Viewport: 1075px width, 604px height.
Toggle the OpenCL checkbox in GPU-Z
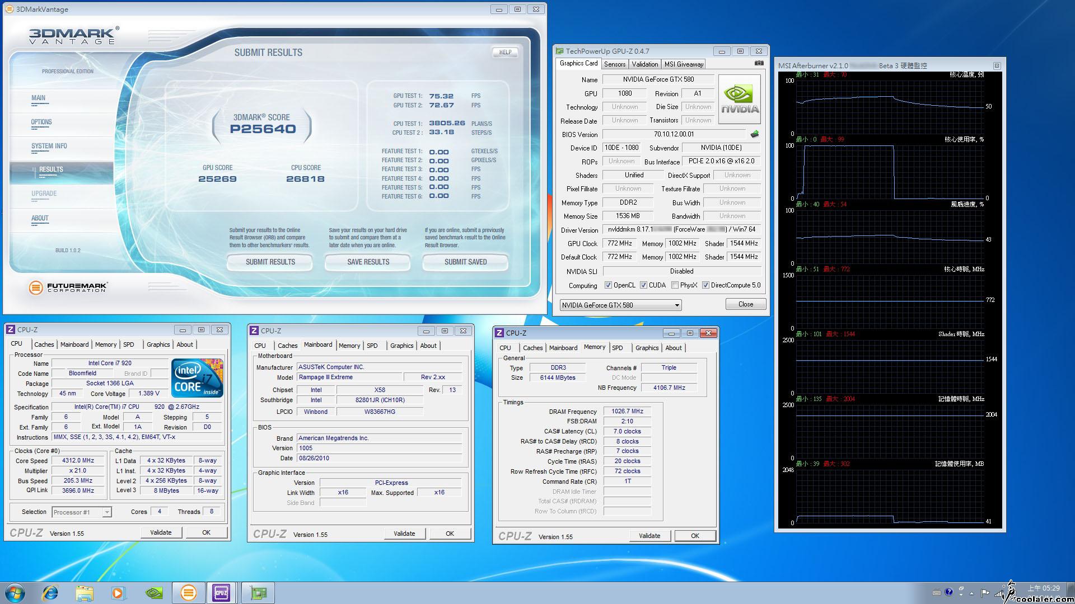coord(608,285)
